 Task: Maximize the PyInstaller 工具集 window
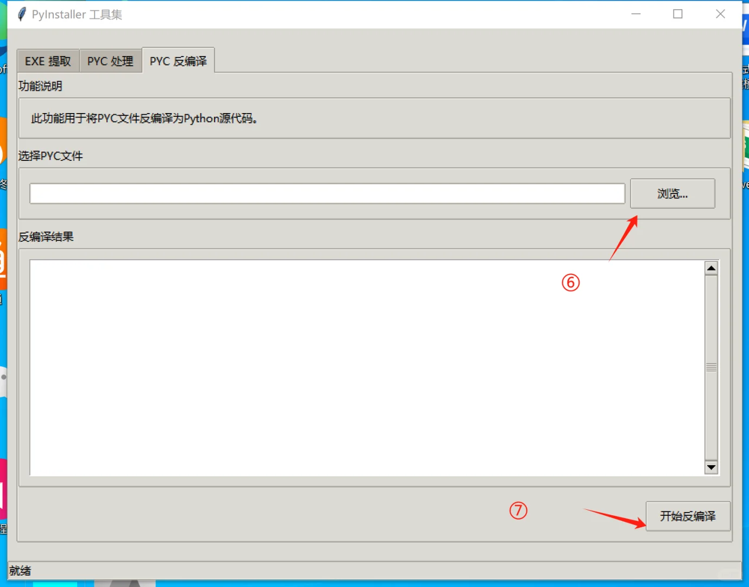(x=677, y=14)
